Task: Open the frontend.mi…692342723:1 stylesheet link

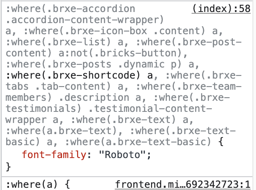Action: [182, 185]
